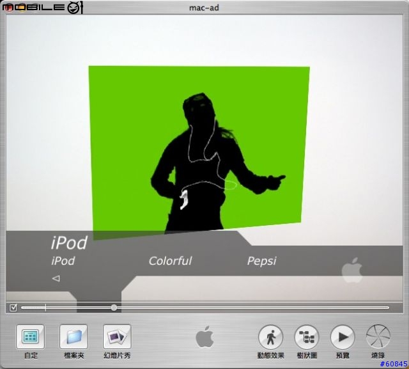Click the large iPod menu title
409x369 pixels.
69,242
